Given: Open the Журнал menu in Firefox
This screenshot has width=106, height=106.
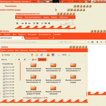Looking at the screenshot, I should pyautogui.click(x=22, y=34).
